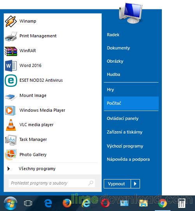Viewport: 195px width, 211px height.
Task: Expand the shutdown options arrow
Action: (135, 184)
